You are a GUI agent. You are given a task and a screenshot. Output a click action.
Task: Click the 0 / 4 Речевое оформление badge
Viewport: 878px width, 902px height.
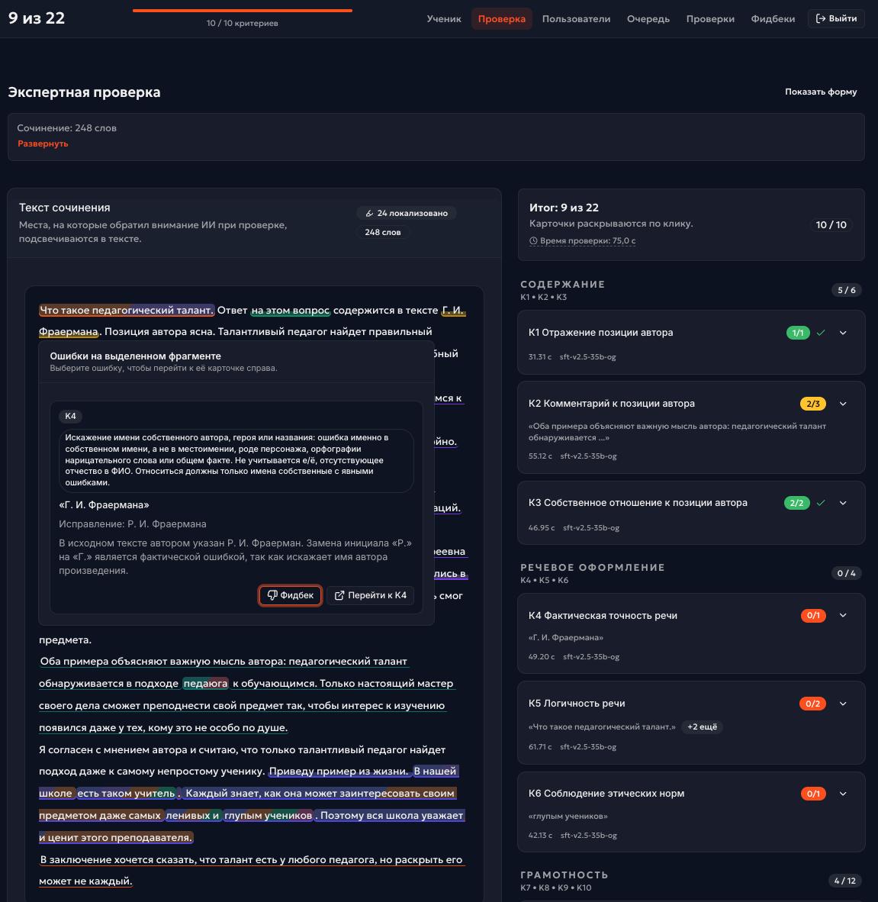coord(847,573)
